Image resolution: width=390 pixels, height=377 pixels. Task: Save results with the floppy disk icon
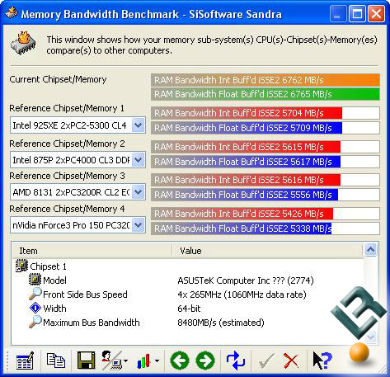click(86, 360)
